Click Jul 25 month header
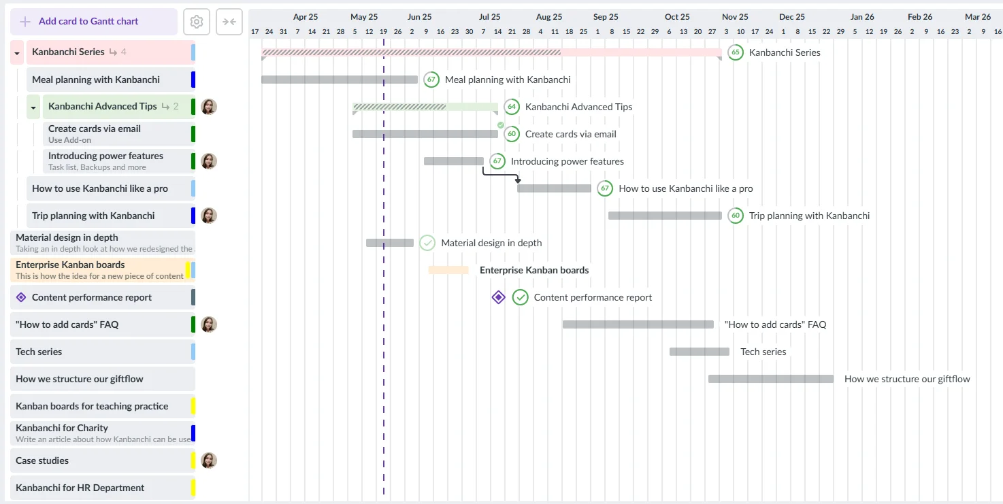This screenshot has height=504, width=1003. 489,17
